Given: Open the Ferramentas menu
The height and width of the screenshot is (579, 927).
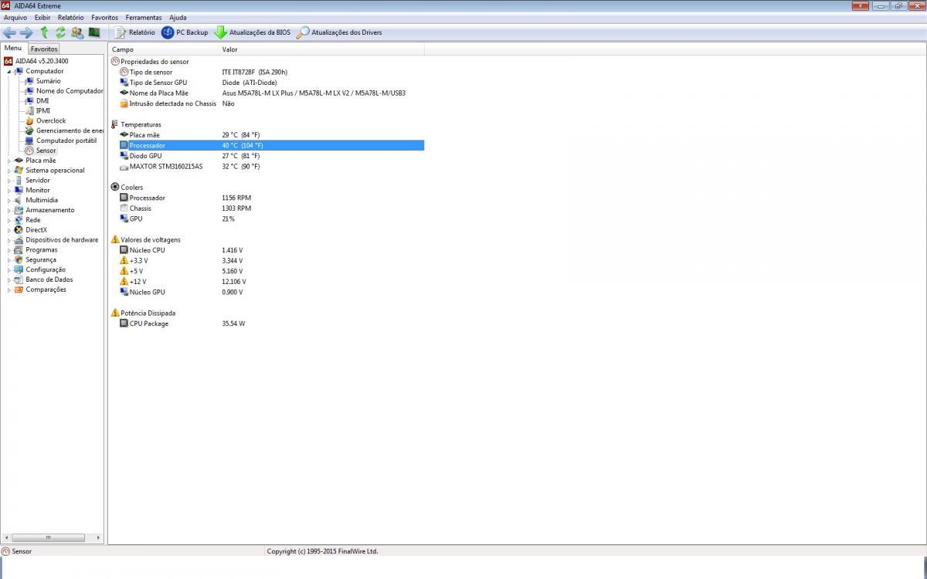Looking at the screenshot, I should click(x=144, y=17).
